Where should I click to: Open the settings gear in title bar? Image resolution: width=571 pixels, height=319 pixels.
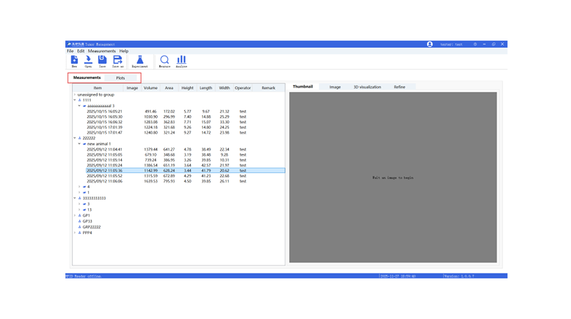click(475, 44)
